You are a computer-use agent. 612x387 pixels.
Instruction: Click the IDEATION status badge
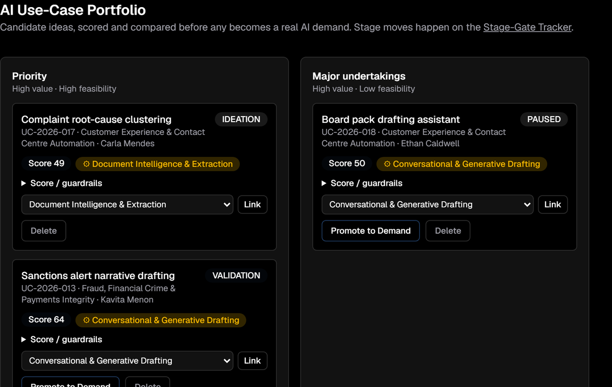click(x=241, y=119)
